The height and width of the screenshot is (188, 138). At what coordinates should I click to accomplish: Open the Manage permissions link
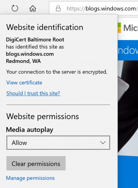click(30, 178)
